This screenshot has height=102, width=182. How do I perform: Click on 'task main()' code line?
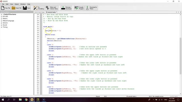point(48,27)
